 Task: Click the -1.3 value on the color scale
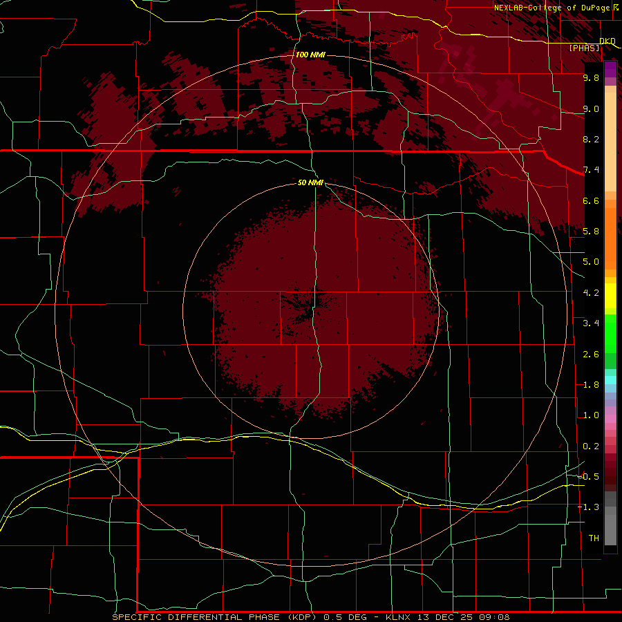click(x=589, y=507)
